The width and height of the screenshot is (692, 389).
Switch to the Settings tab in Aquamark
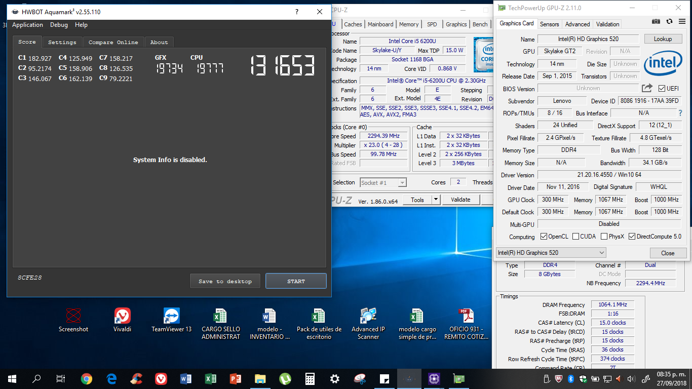[62, 43]
